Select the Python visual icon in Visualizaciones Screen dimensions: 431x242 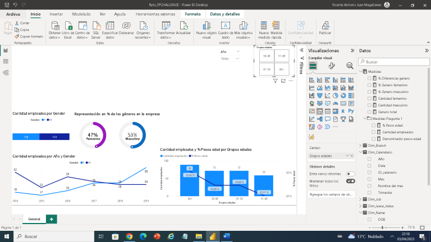pyautogui.click(x=351, y=111)
